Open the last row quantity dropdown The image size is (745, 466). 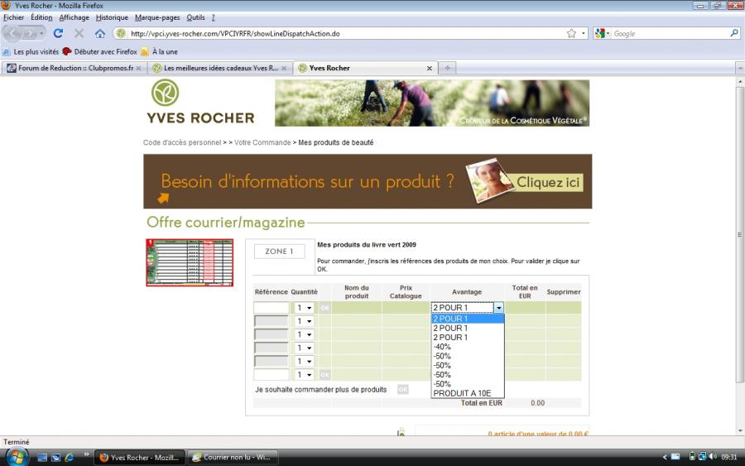(304, 375)
